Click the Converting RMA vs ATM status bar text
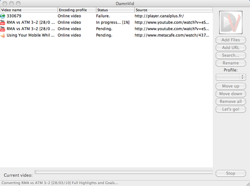This screenshot has height=186, width=250. [60, 183]
